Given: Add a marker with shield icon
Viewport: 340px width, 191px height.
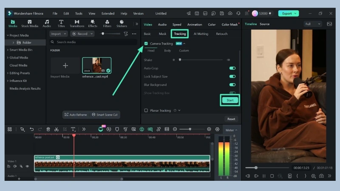Looking at the screenshot, I should coord(117,129).
